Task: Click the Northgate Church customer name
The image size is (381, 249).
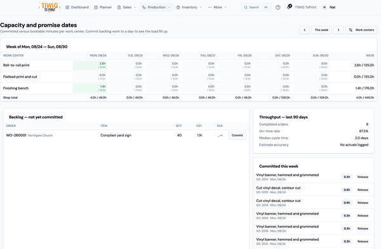Action: click(x=41, y=135)
